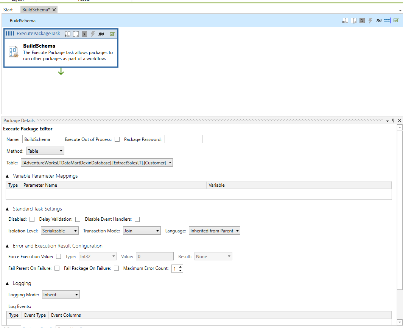Close the BuildSchema* tab

54,10
